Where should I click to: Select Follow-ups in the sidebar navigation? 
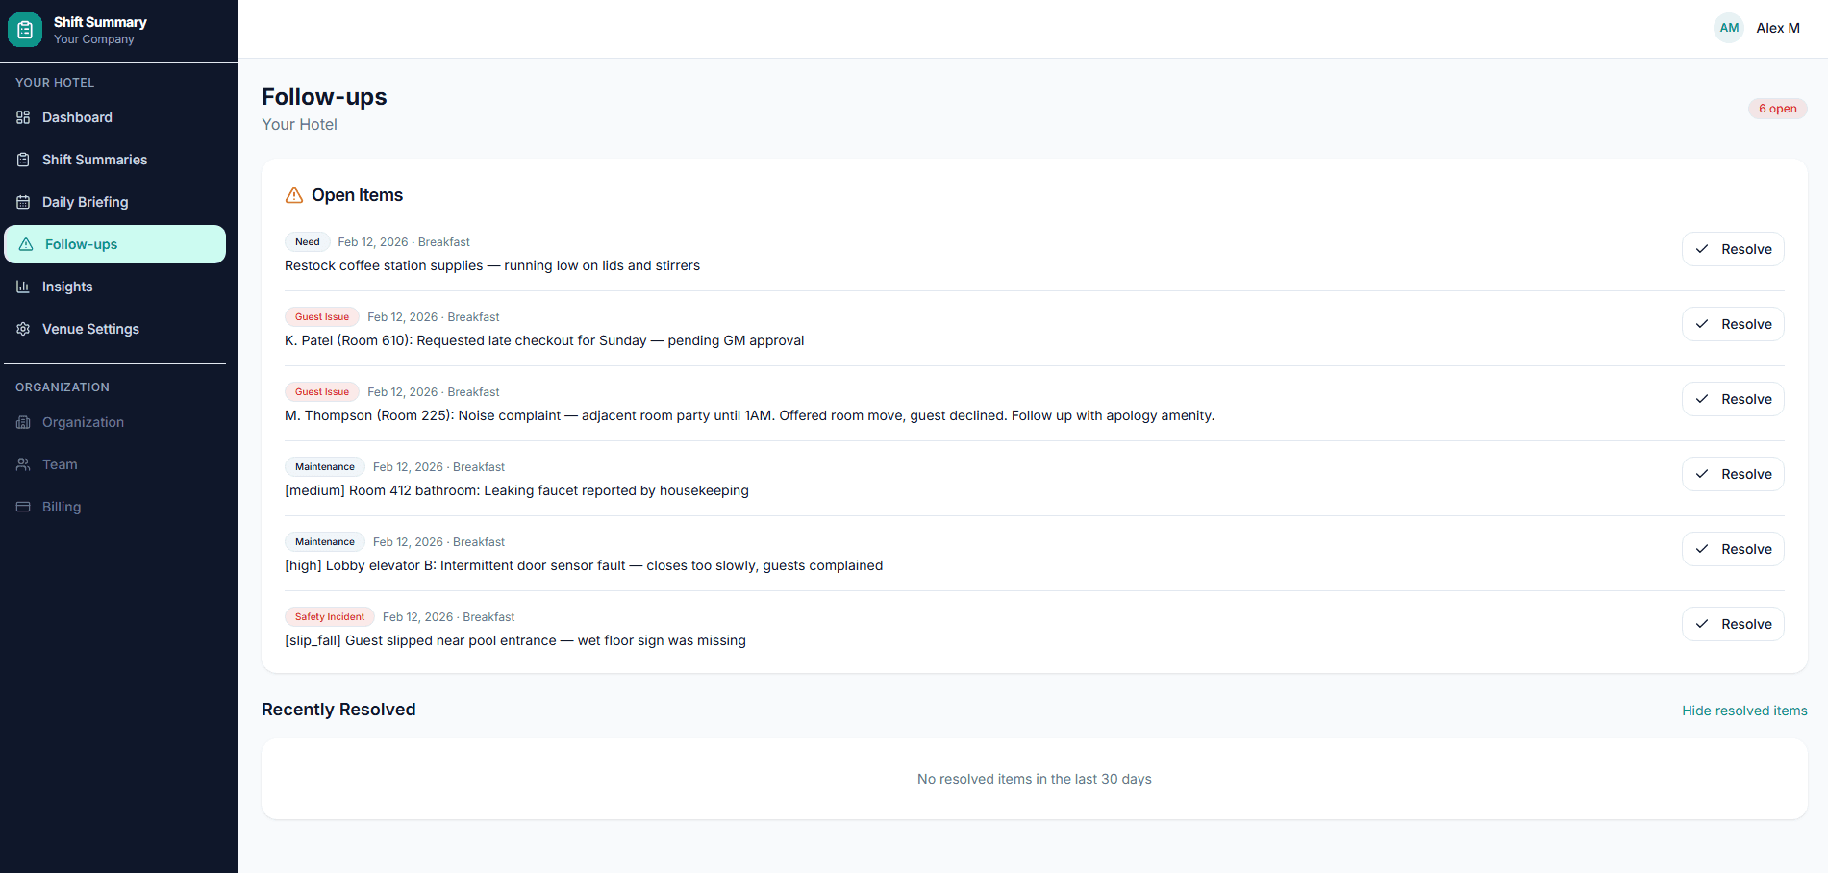click(80, 244)
